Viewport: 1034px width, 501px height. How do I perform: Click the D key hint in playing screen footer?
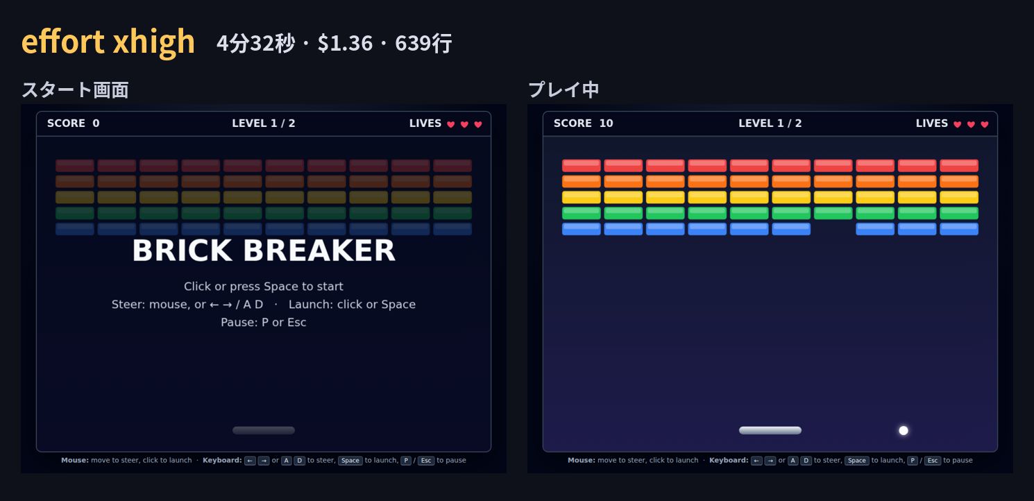coord(806,461)
